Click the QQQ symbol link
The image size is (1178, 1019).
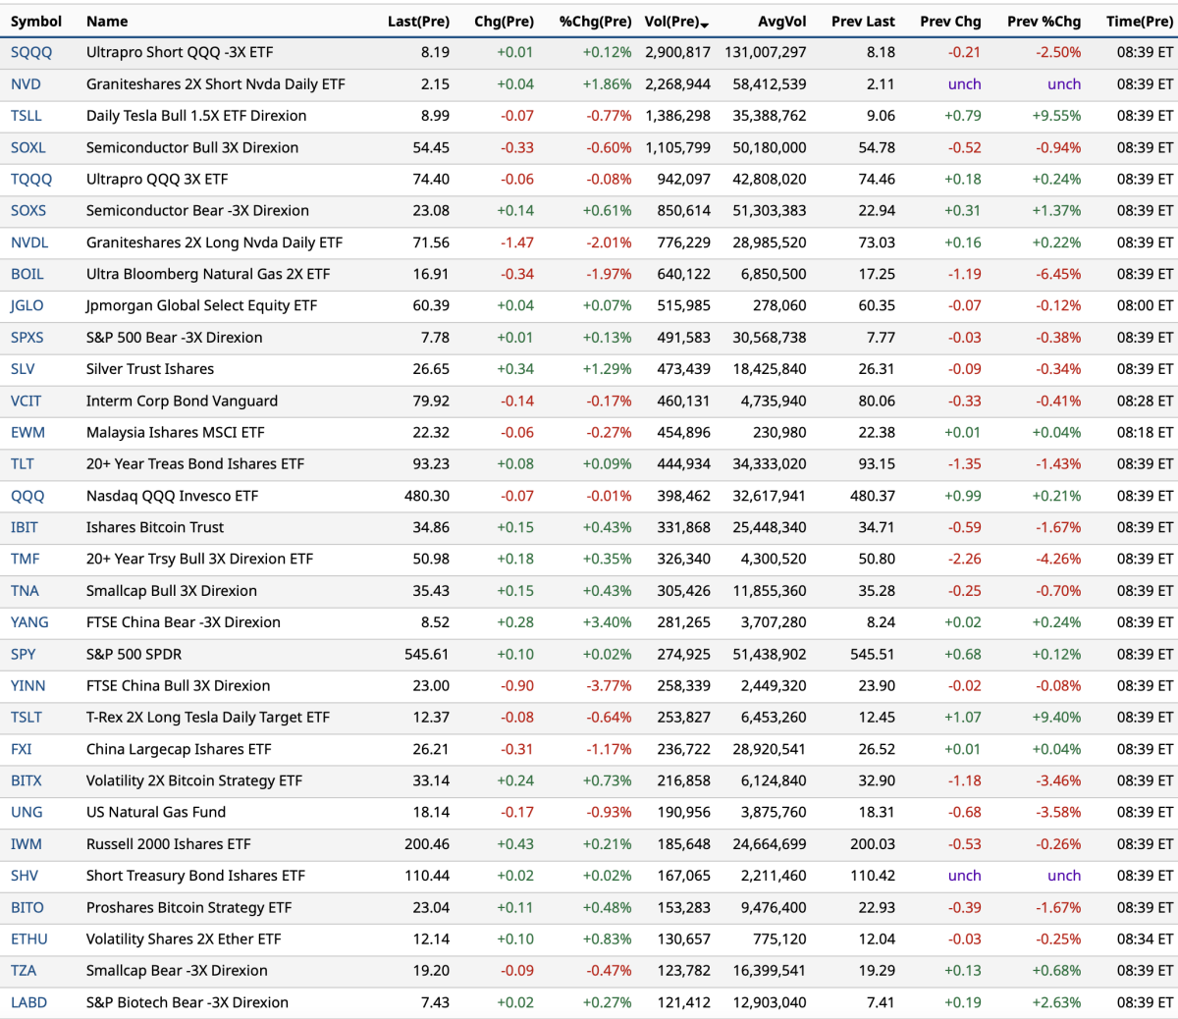coord(27,496)
